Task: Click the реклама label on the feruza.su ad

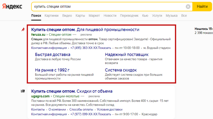Action: click(x=86, y=35)
